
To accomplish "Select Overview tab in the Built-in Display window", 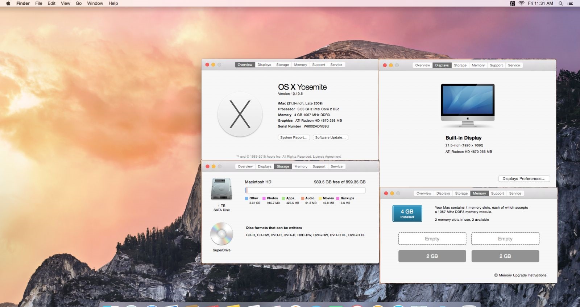I will click(x=423, y=66).
